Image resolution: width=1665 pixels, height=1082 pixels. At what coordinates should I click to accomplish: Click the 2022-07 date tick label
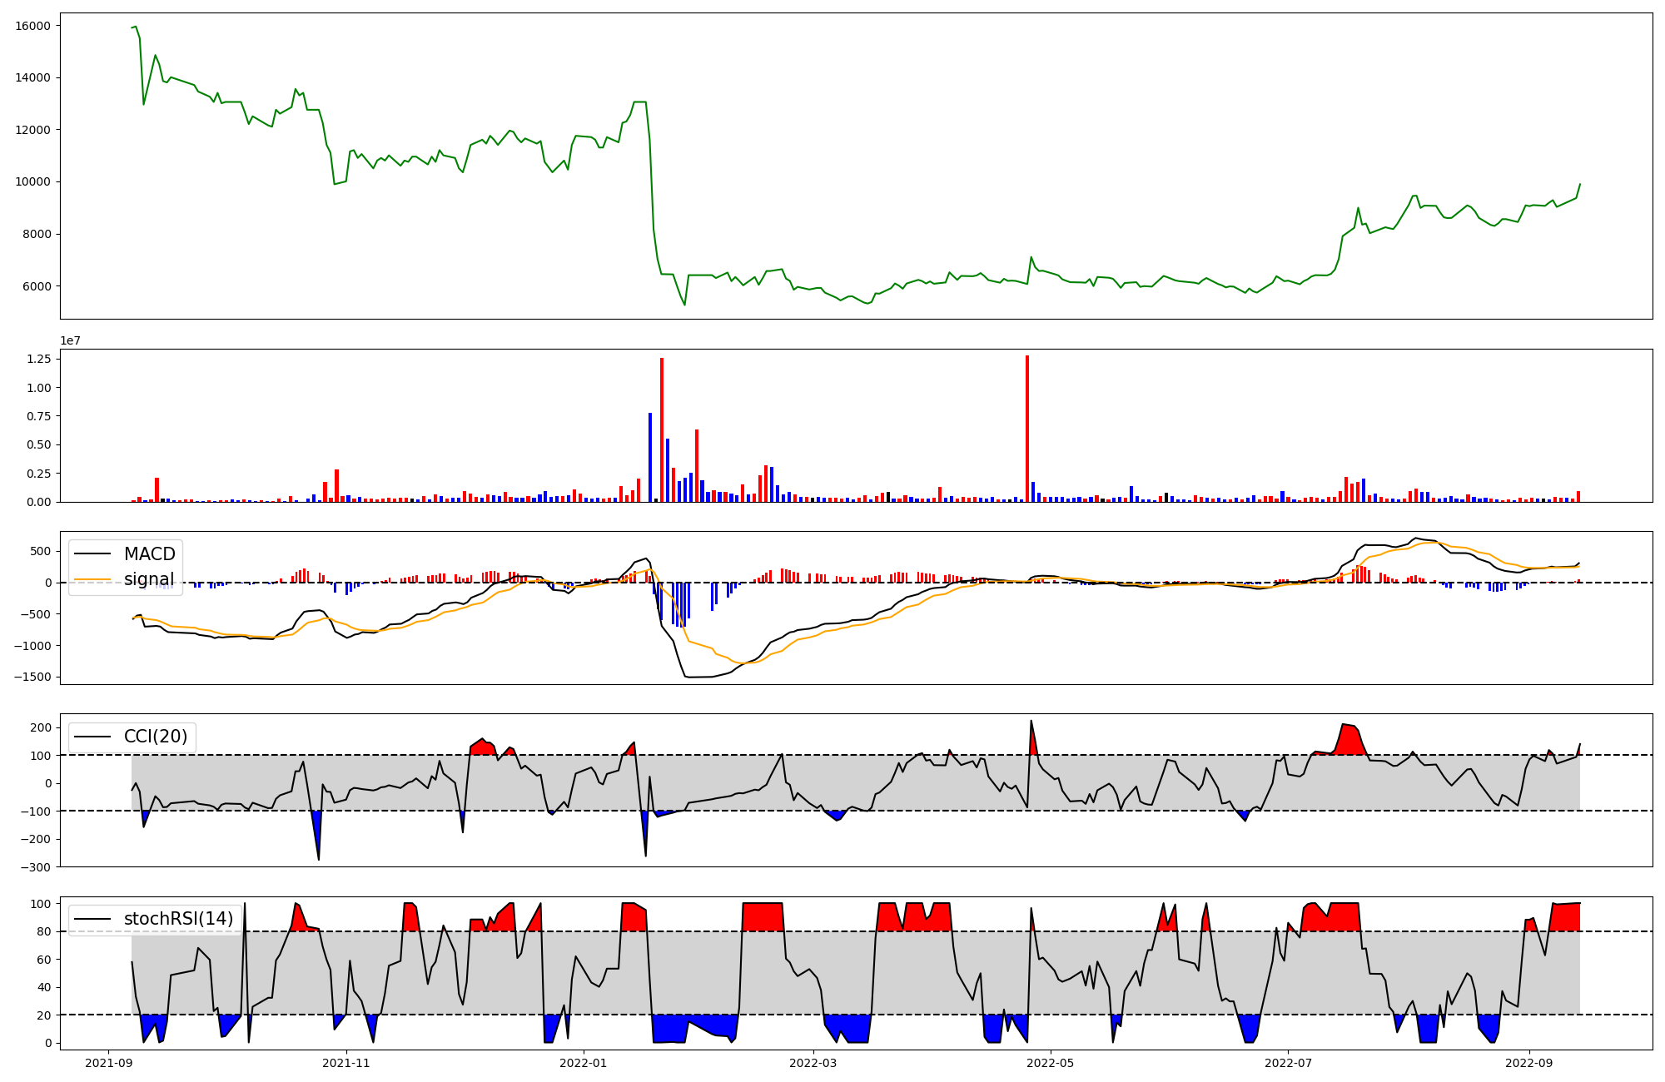1288,1062
